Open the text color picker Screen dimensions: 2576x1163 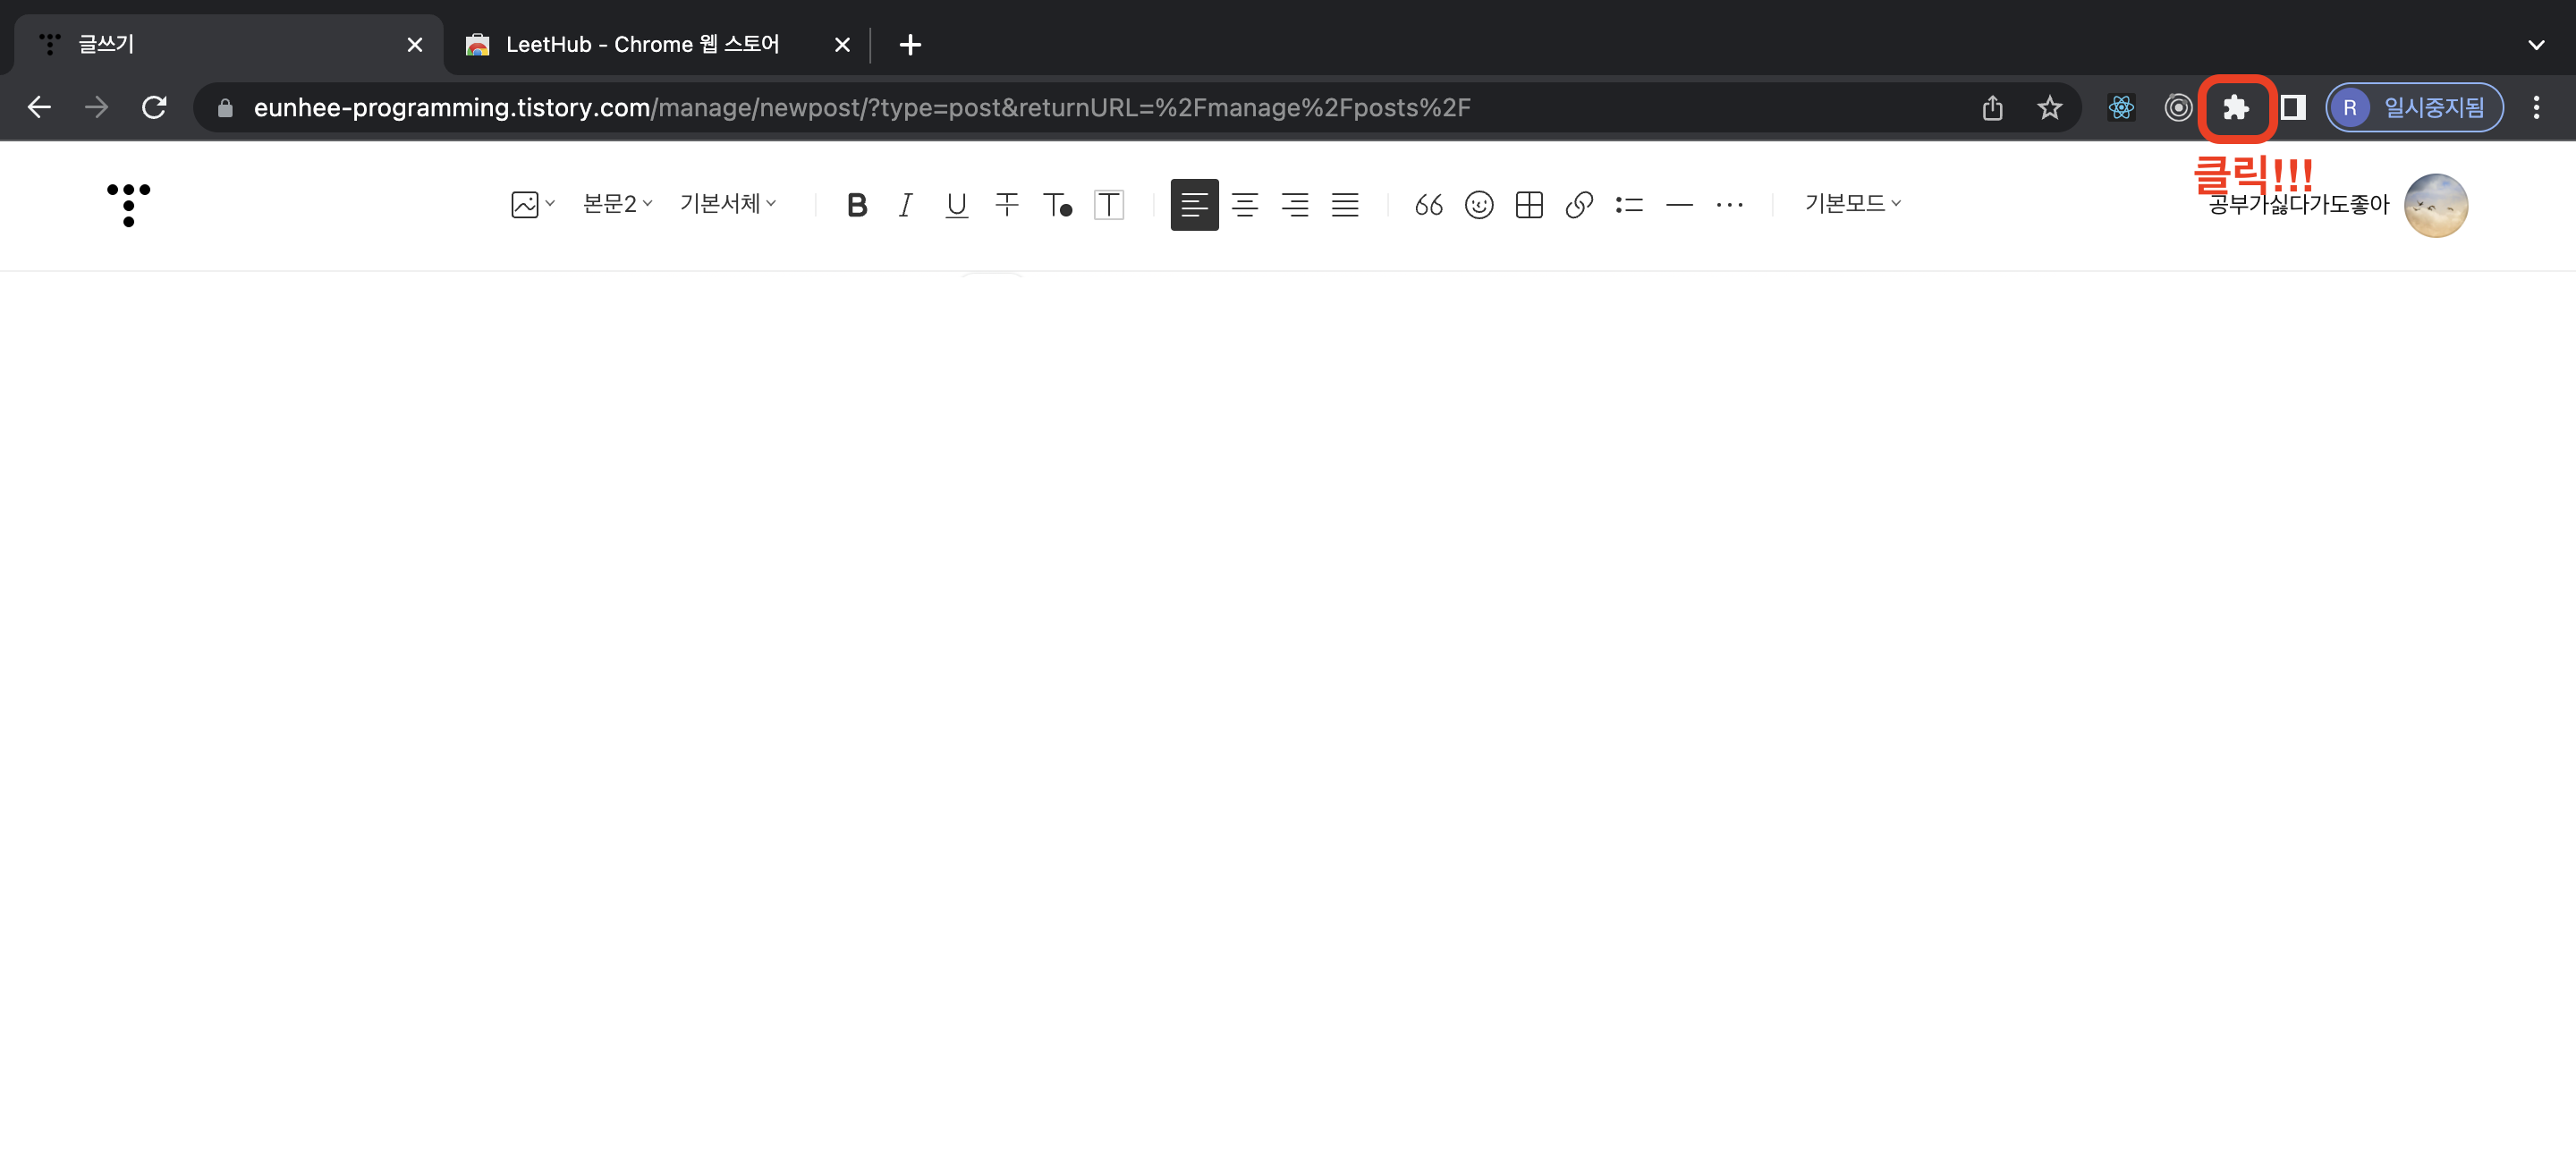(x=1057, y=205)
